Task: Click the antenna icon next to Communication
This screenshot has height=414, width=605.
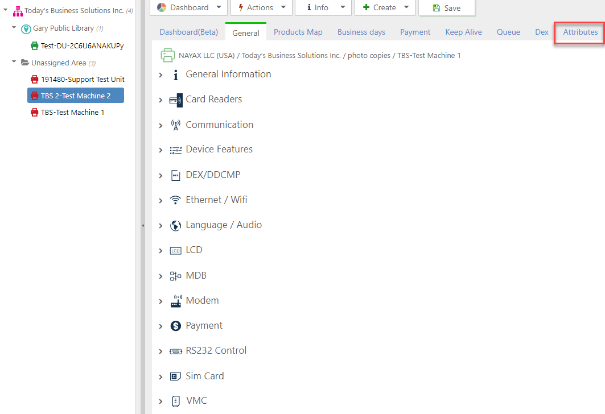Action: coord(175,125)
